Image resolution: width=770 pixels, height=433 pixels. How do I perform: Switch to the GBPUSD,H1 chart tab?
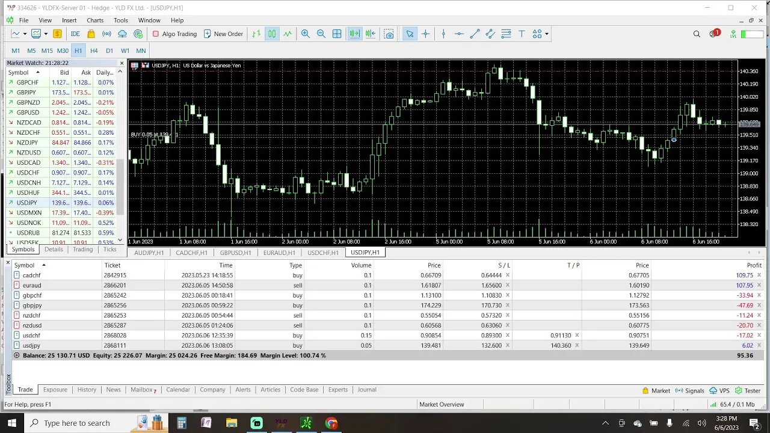pos(235,253)
